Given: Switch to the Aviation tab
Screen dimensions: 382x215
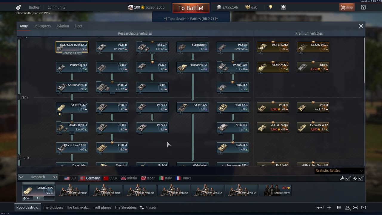Looking at the screenshot, I should click(63, 26).
